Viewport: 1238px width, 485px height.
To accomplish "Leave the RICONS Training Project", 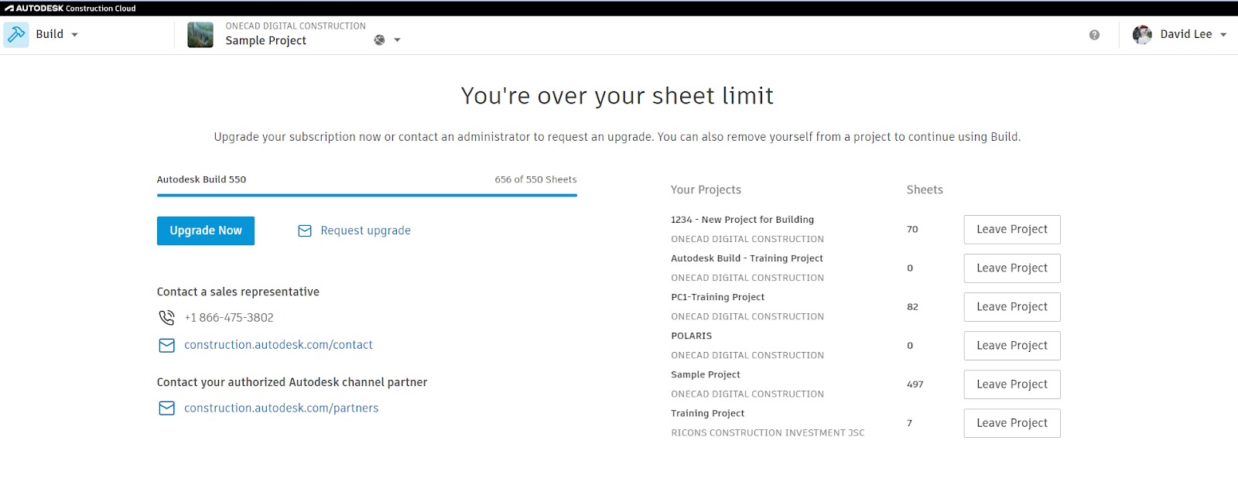I will [1012, 423].
